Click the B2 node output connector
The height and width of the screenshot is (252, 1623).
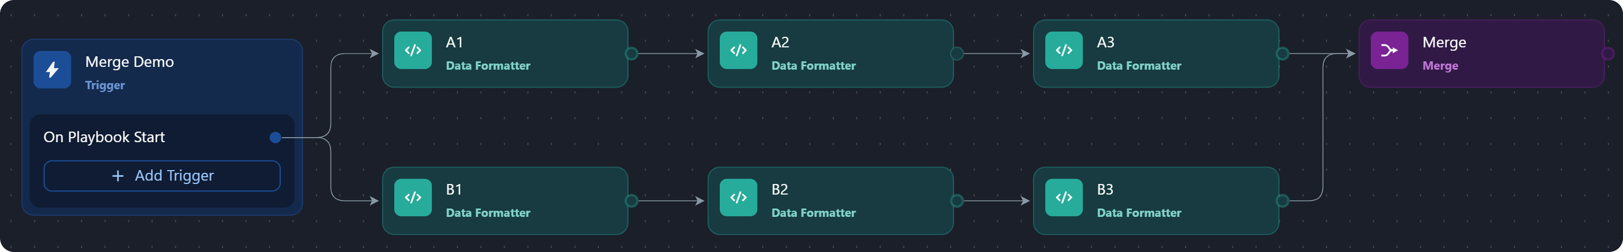click(x=957, y=201)
